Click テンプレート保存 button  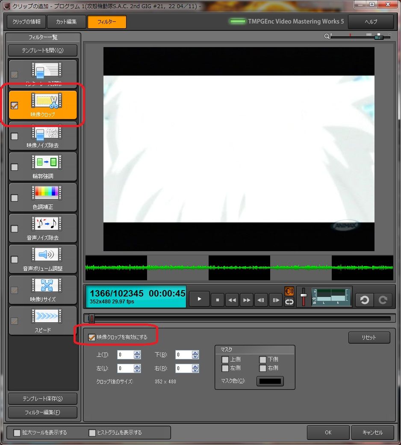(x=43, y=399)
